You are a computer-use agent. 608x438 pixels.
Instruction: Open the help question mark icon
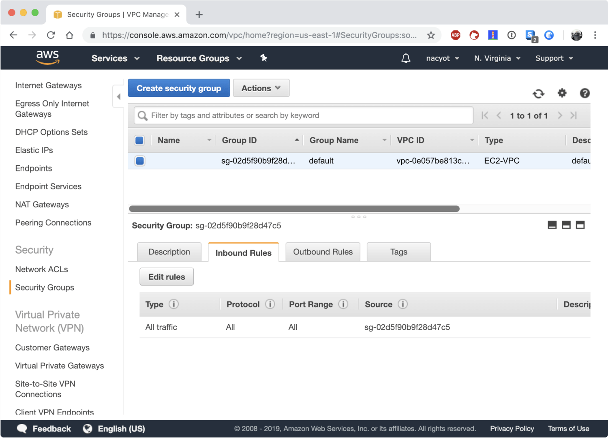(x=584, y=93)
